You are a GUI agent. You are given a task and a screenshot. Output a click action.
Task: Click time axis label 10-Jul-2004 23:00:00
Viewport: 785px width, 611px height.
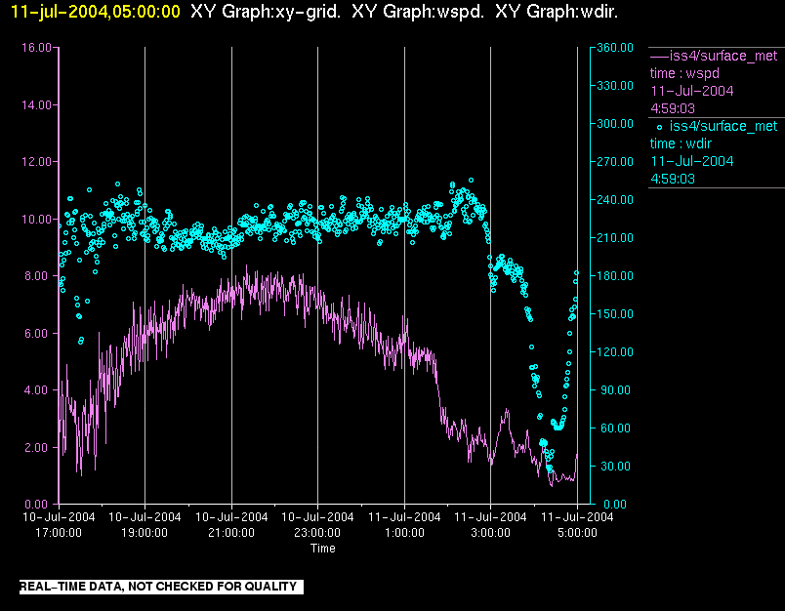pos(317,525)
